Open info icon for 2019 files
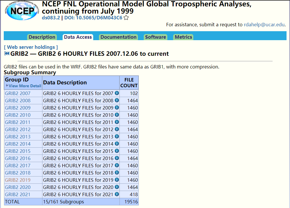Viewport: 290px width, 208px height. coord(117,180)
